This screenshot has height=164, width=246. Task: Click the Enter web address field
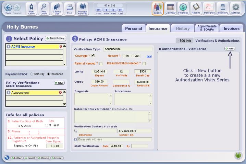114,139
